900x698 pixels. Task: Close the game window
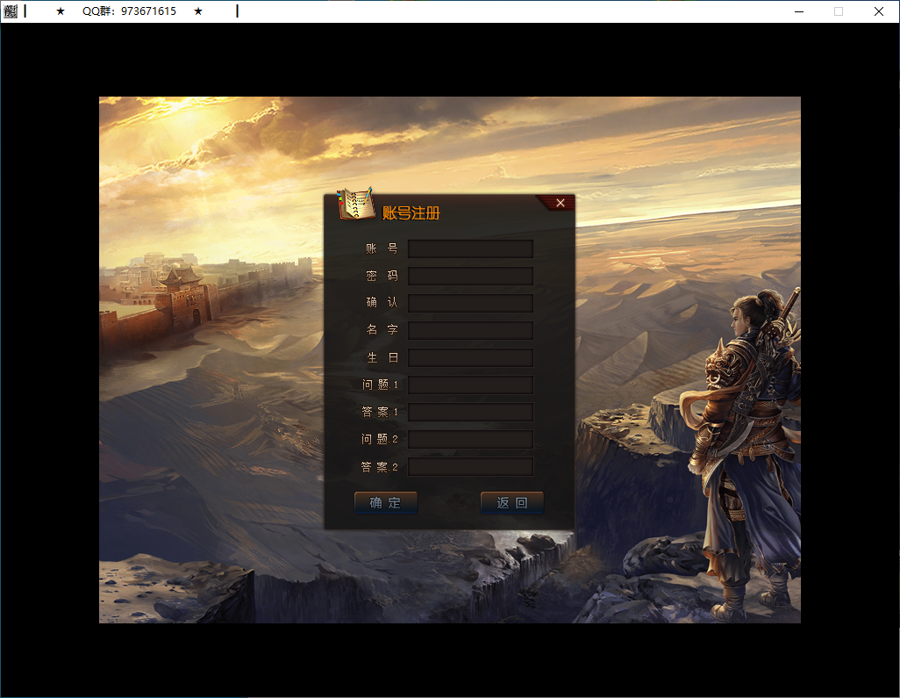[878, 11]
